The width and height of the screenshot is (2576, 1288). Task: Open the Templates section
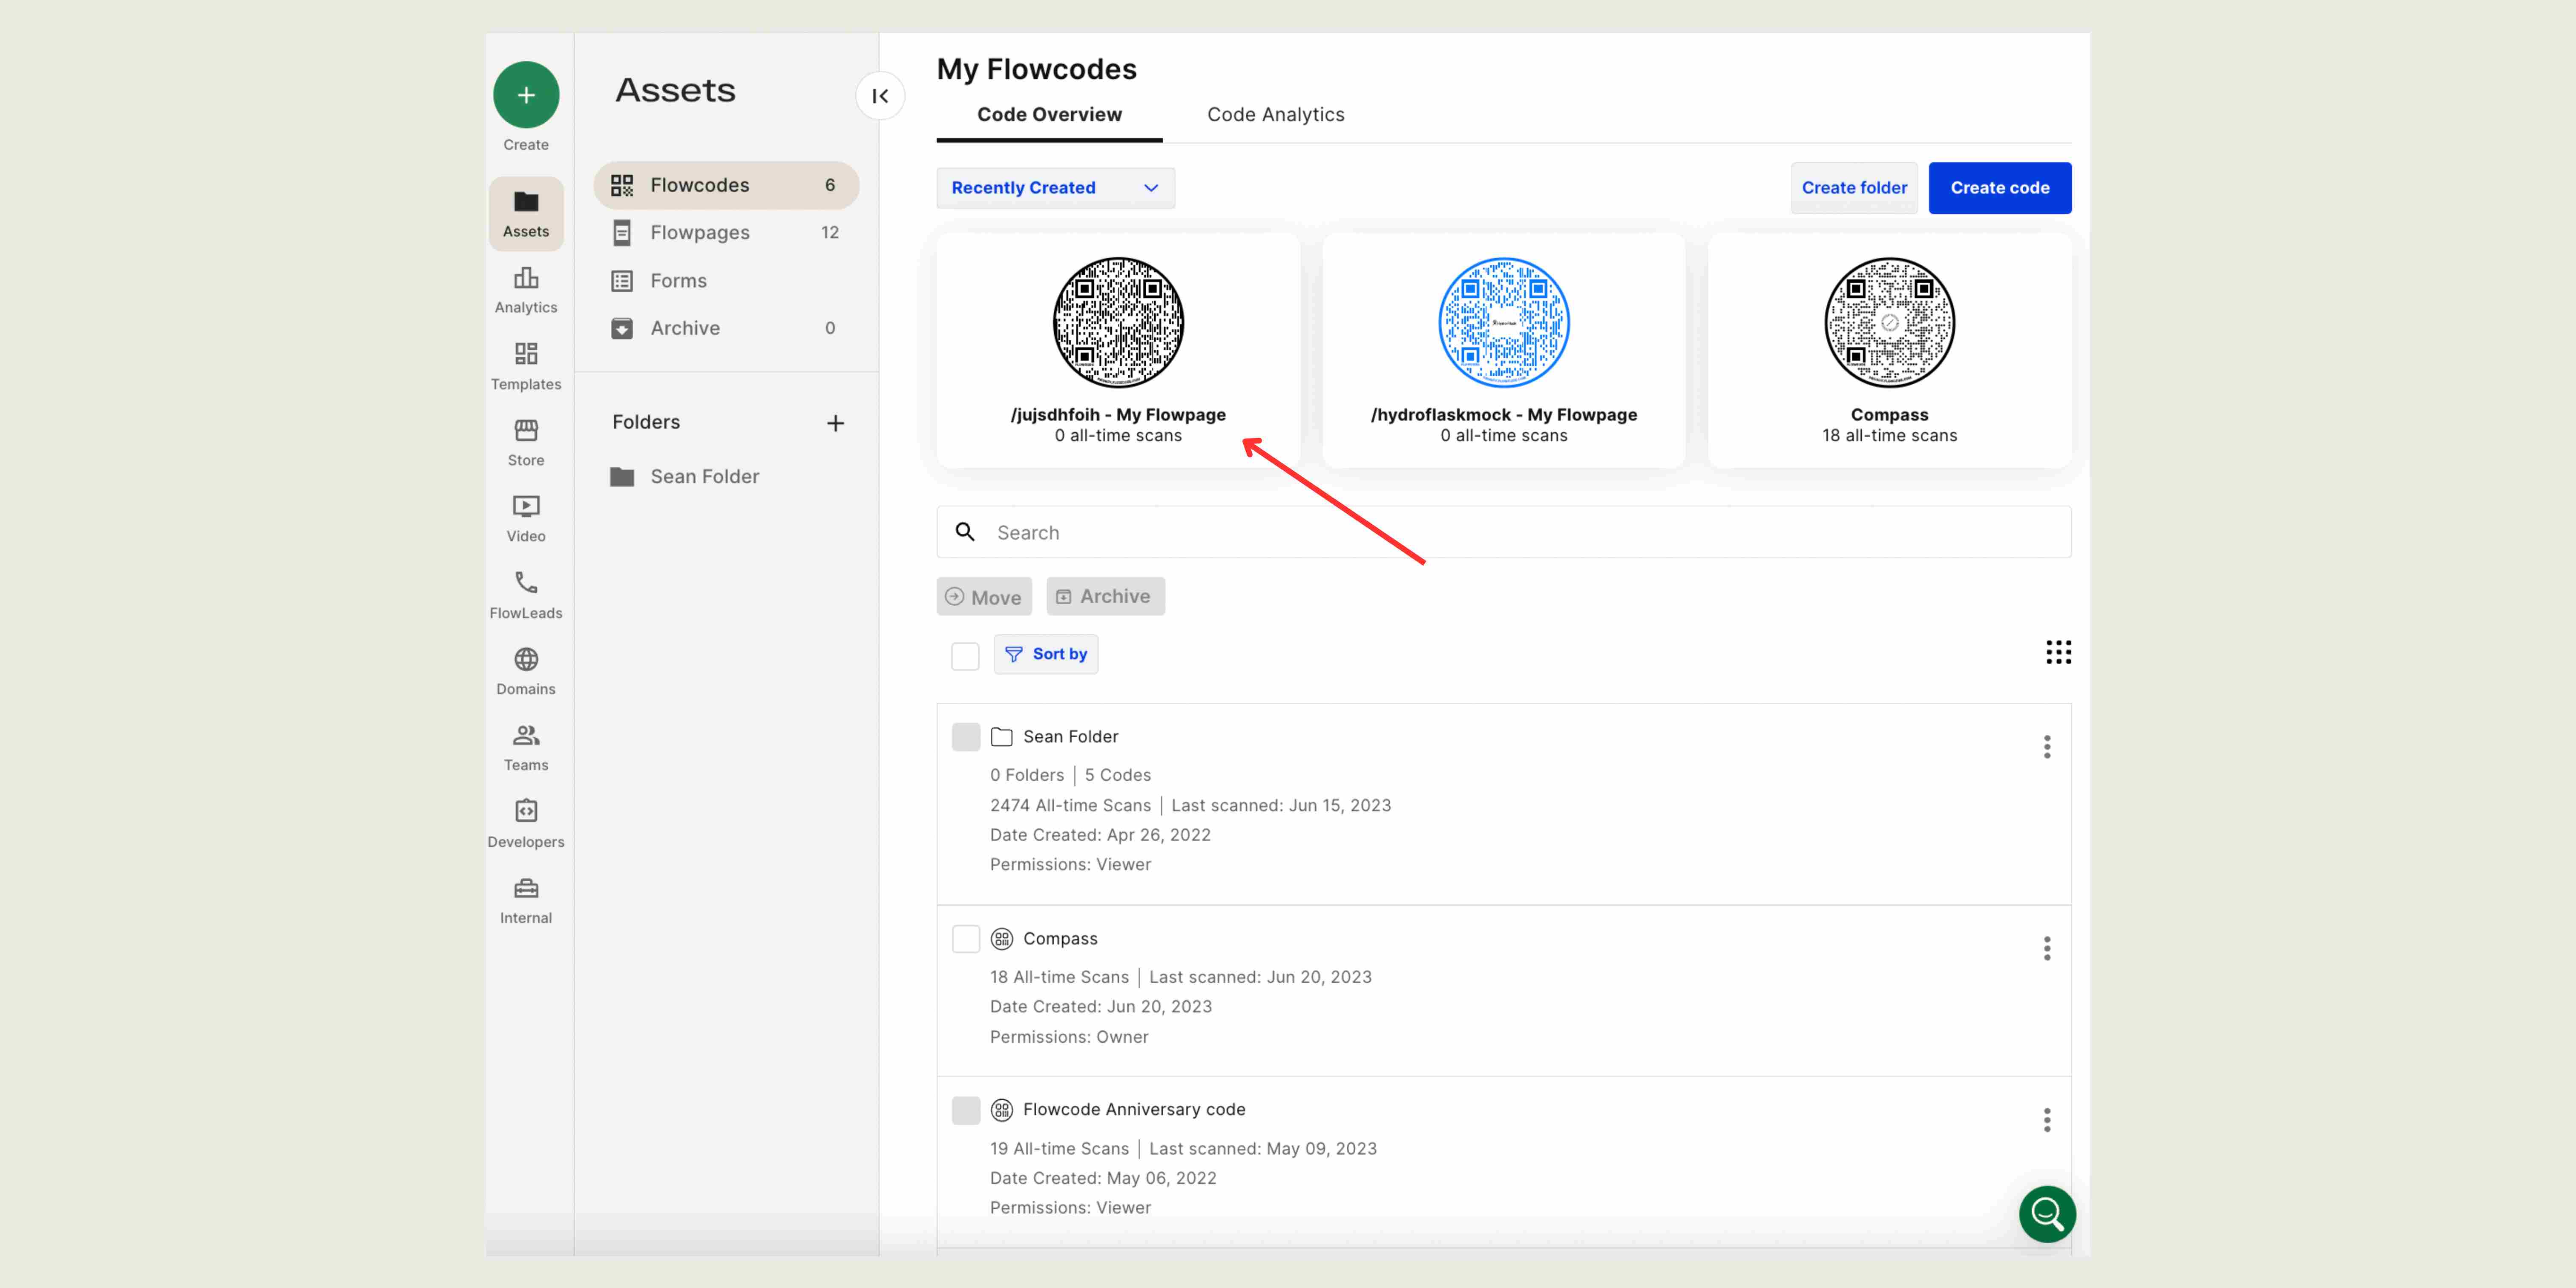(526, 366)
